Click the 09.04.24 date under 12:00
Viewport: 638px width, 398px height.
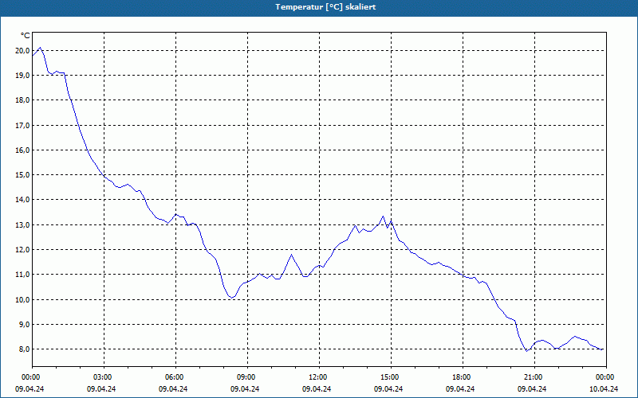tap(317, 389)
